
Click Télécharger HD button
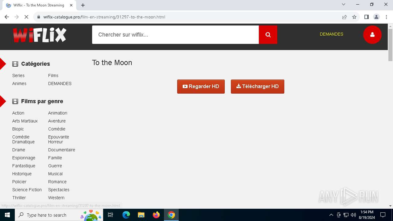tap(258, 87)
